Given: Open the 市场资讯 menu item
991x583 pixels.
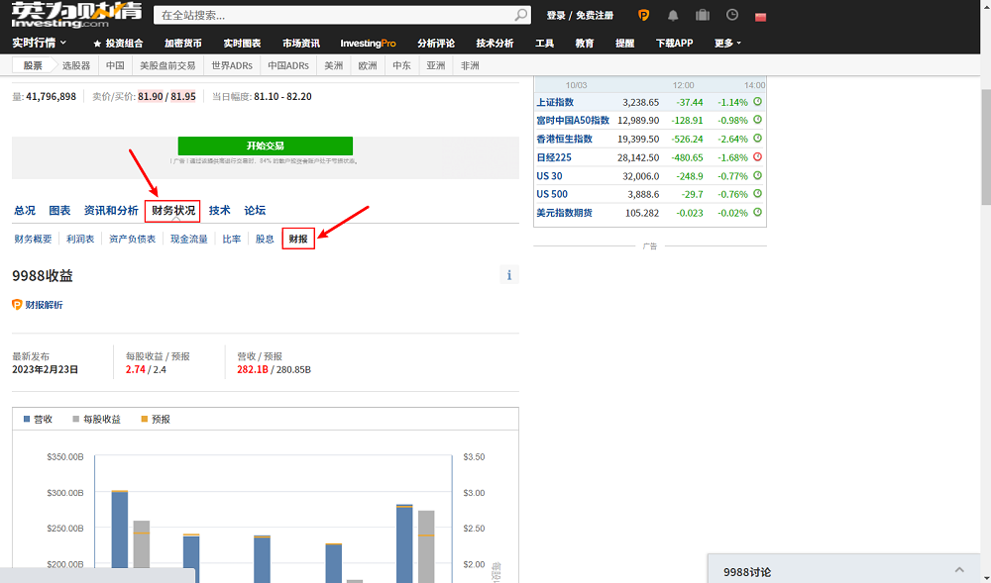Looking at the screenshot, I should coord(301,43).
